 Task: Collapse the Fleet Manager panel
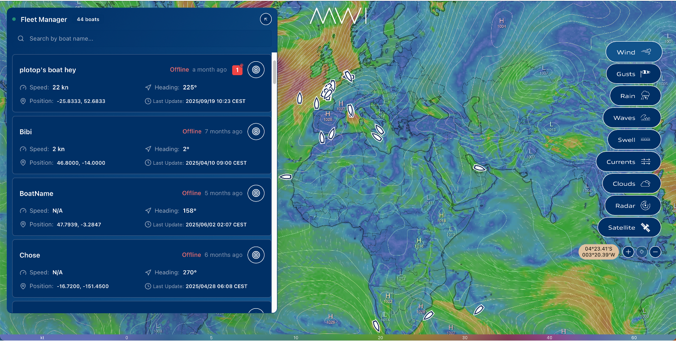coord(266,19)
